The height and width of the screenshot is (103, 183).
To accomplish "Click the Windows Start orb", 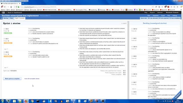I will [x=3, y=101].
